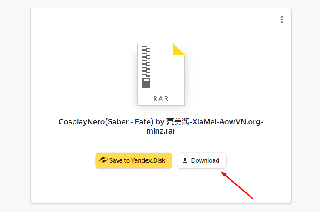Save the file to Yandex.Disk
This screenshot has height=212, width=320.
134,160
